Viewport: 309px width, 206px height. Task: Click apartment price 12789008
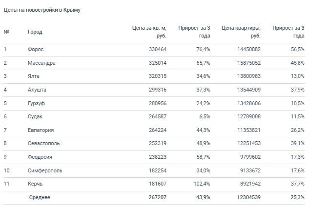[x=249, y=116]
